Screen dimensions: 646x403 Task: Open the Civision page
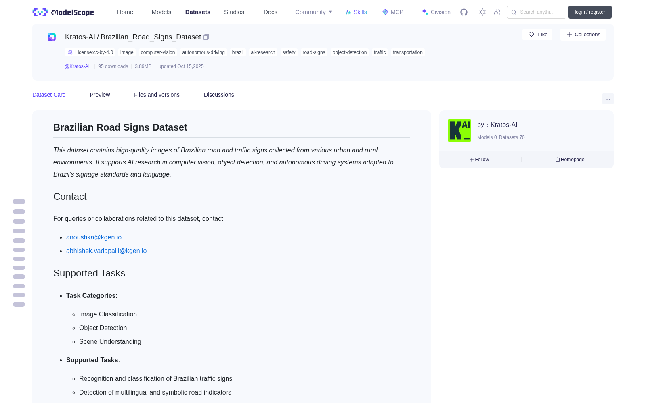tap(436, 12)
